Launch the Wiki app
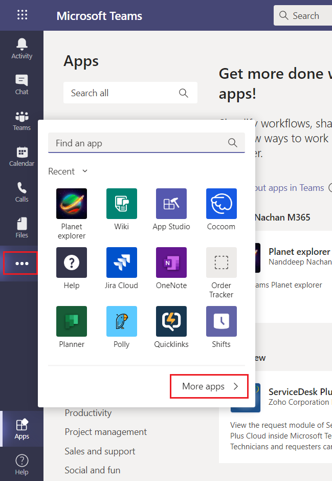 (x=121, y=204)
